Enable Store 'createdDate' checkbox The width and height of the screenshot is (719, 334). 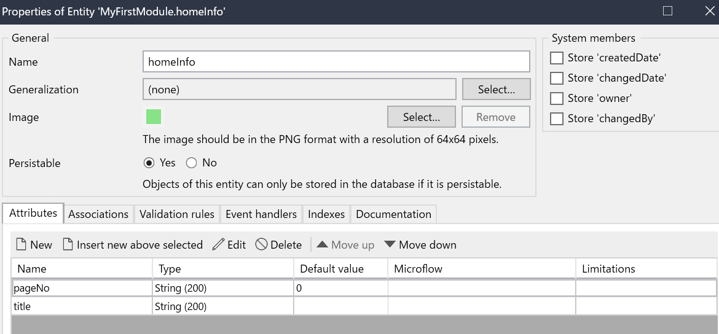(x=557, y=58)
